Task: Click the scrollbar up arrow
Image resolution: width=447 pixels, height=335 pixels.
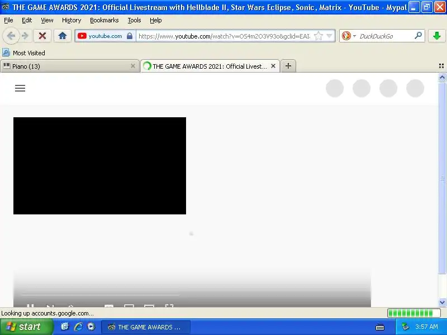Action: point(442,78)
